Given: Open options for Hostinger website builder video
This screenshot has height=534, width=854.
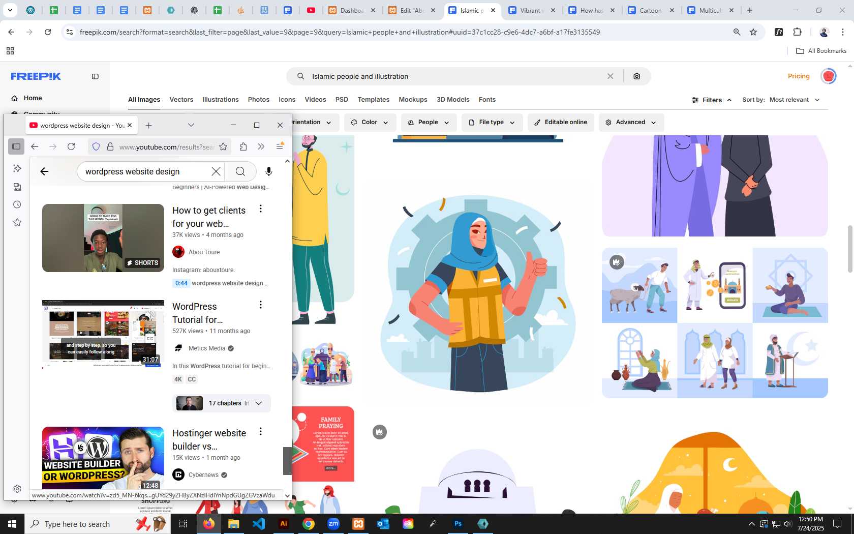Looking at the screenshot, I should 261,431.
